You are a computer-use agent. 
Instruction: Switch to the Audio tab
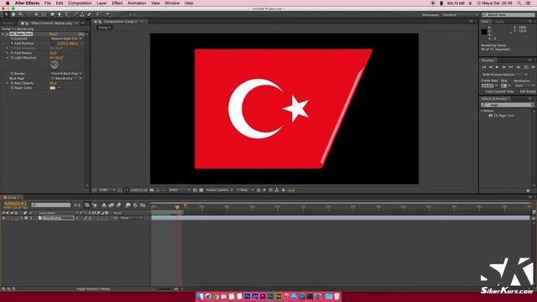point(500,22)
